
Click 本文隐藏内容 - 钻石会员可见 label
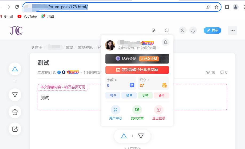pos(63,87)
